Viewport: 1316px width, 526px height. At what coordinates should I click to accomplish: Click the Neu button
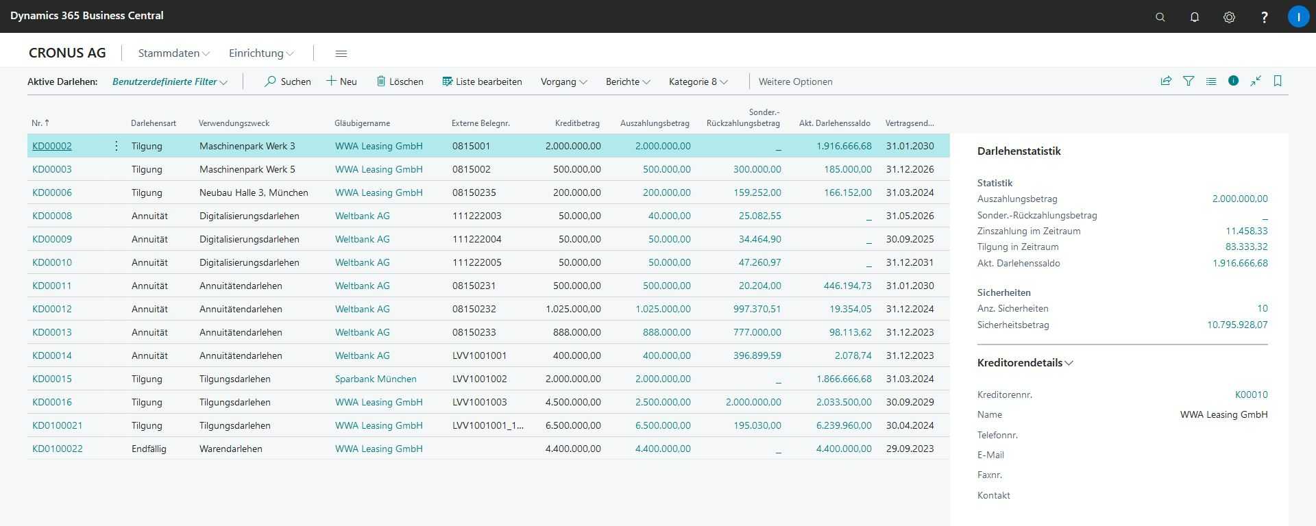point(341,82)
